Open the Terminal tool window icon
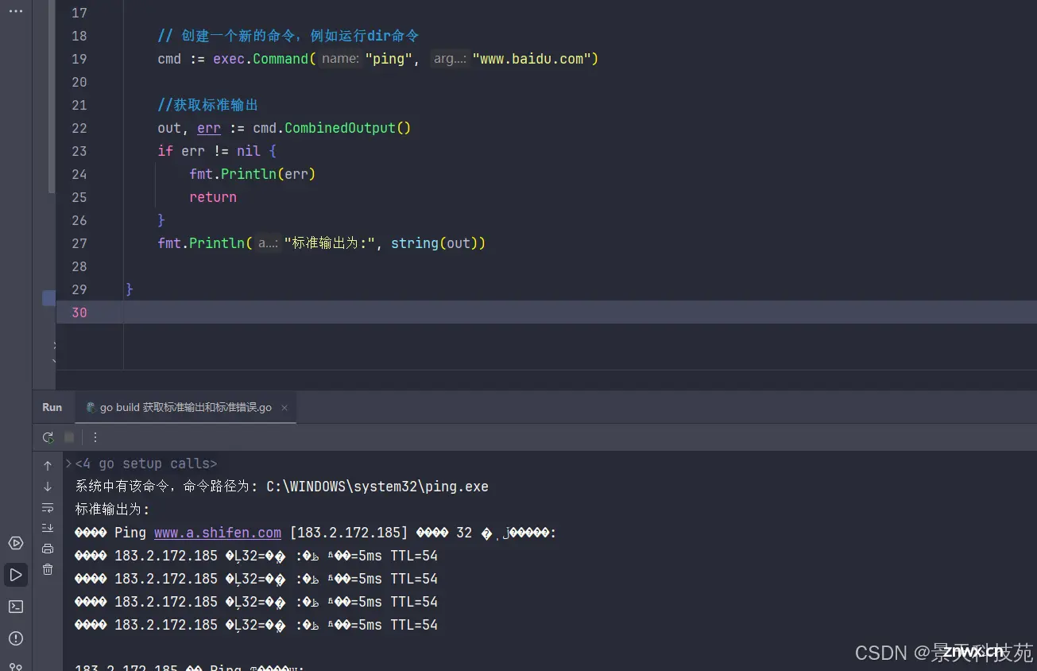 [16, 607]
